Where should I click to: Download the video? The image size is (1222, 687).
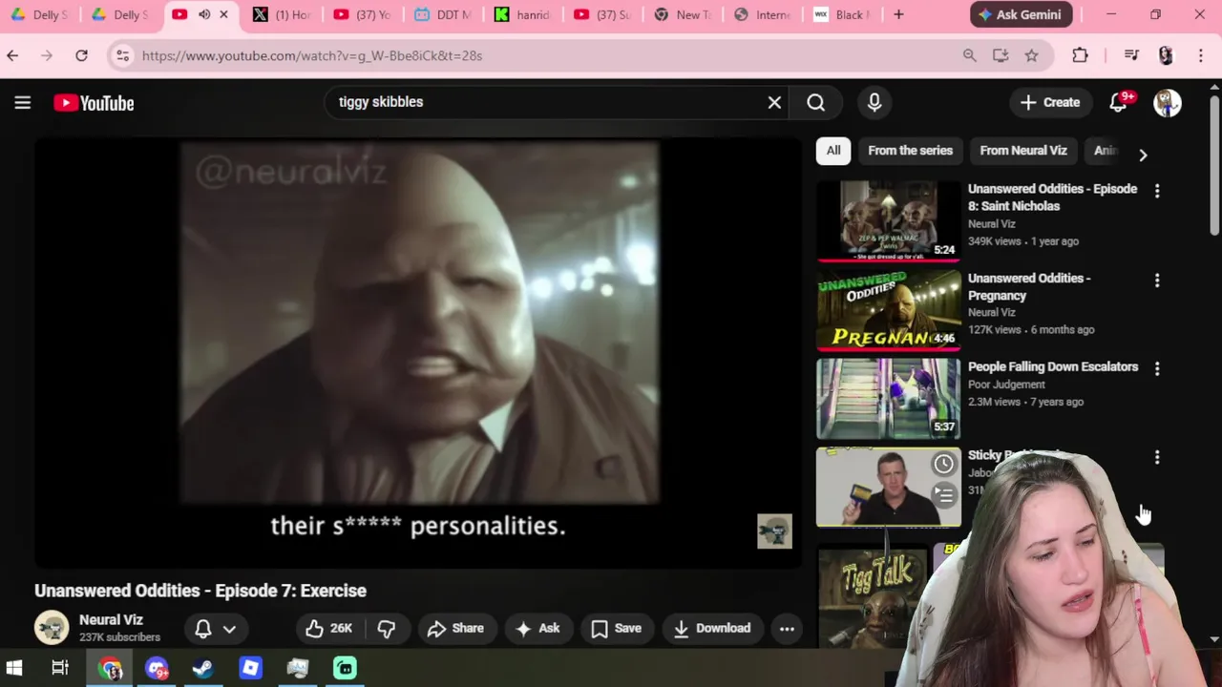(x=713, y=628)
